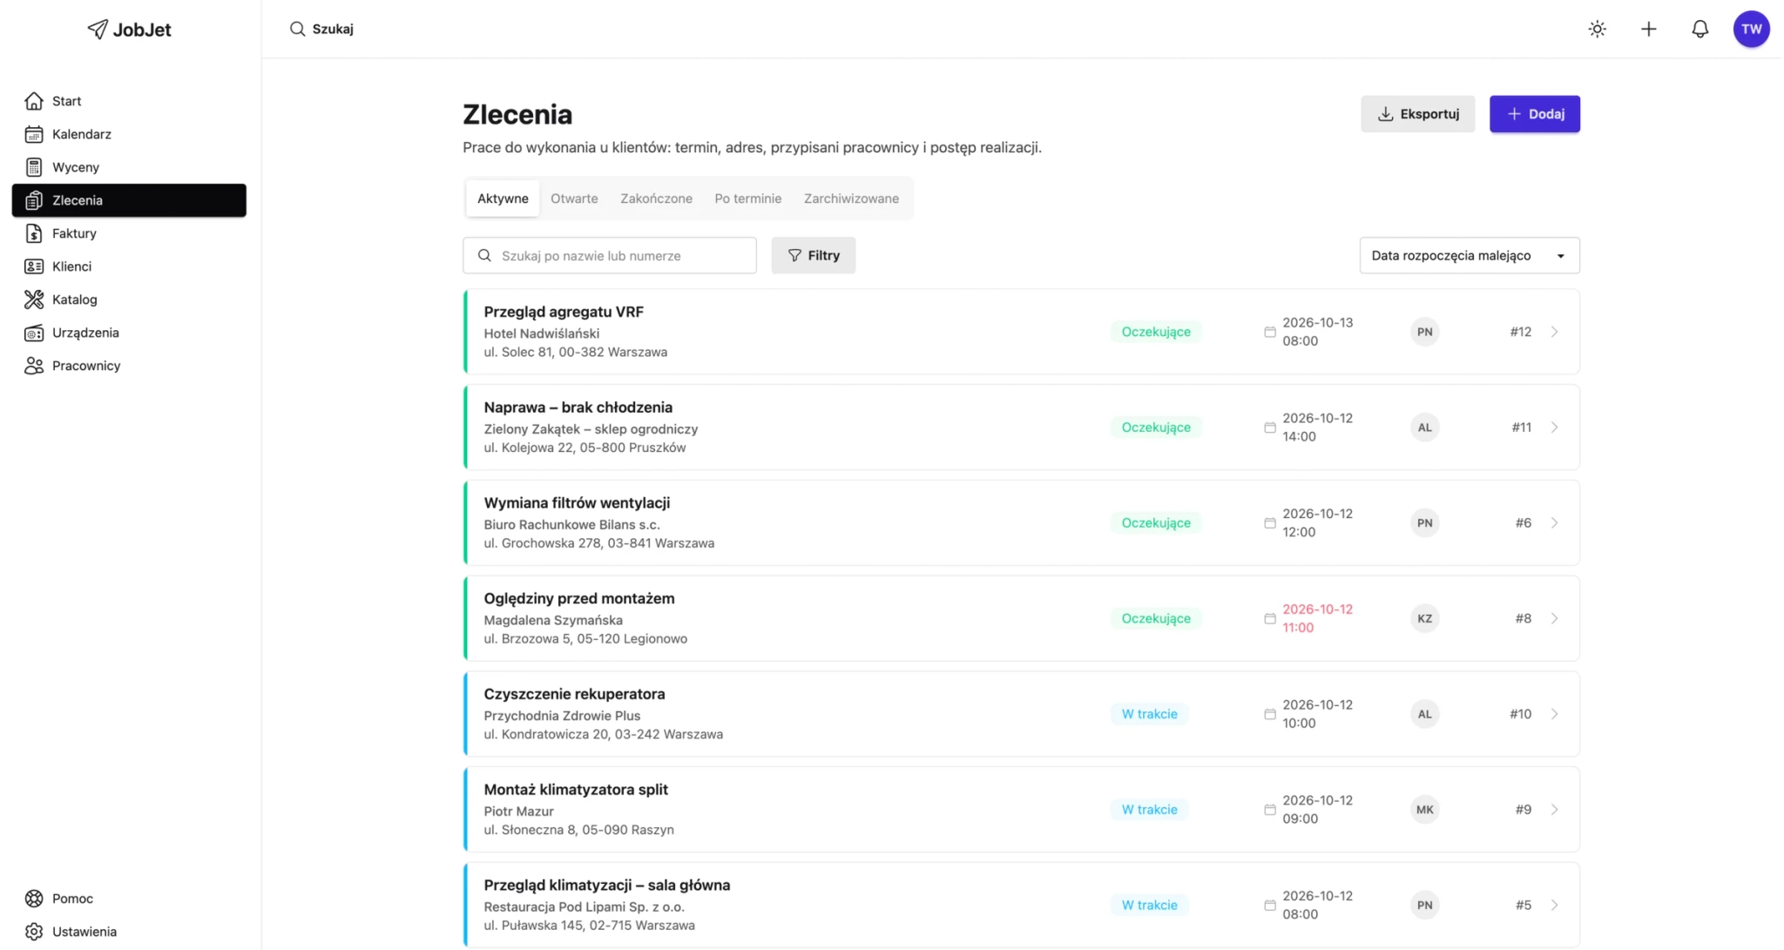
Task: Open the sort dropdown Data rozpoczęcia malejąco
Action: point(1469,255)
